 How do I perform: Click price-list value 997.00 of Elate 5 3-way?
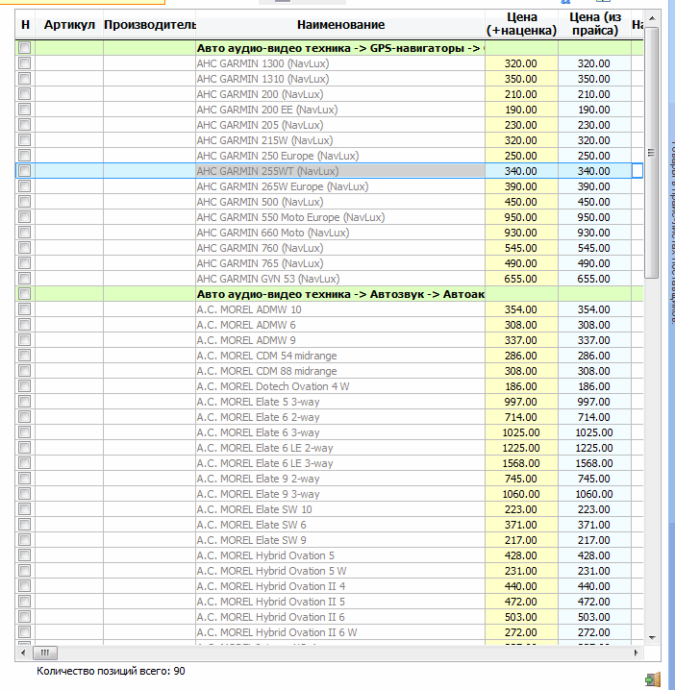click(594, 402)
